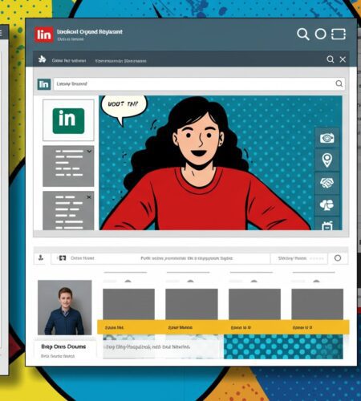Click second menu item in dark toolbar
Viewport: 361px width, 401px height.
tap(121, 61)
